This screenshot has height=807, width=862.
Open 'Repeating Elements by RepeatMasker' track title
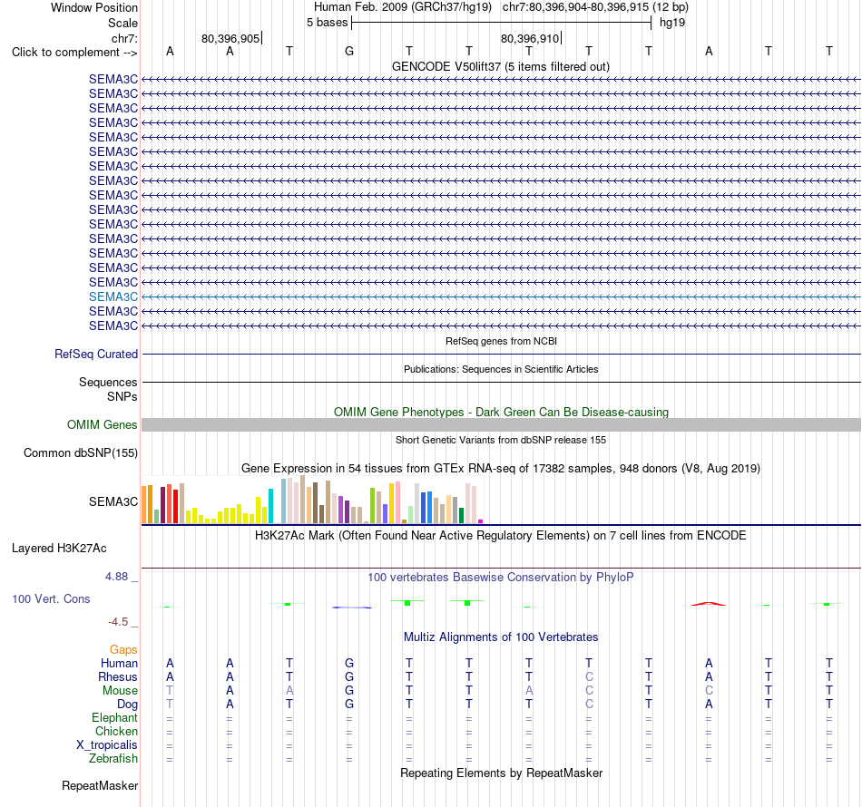point(501,773)
